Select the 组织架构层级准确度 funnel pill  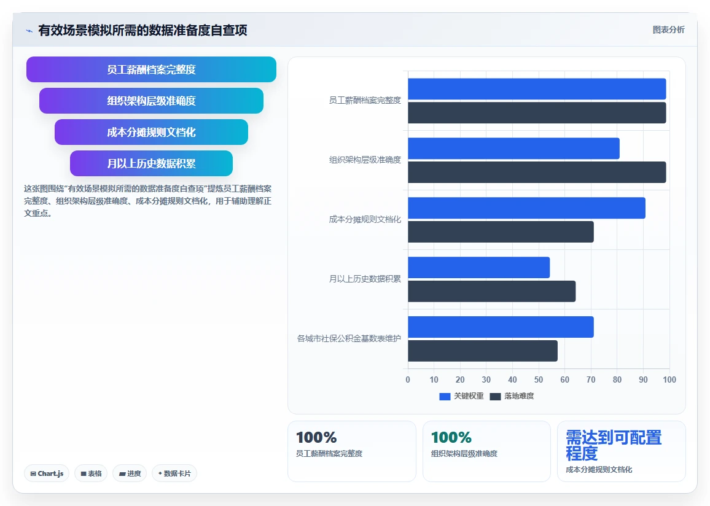point(151,101)
